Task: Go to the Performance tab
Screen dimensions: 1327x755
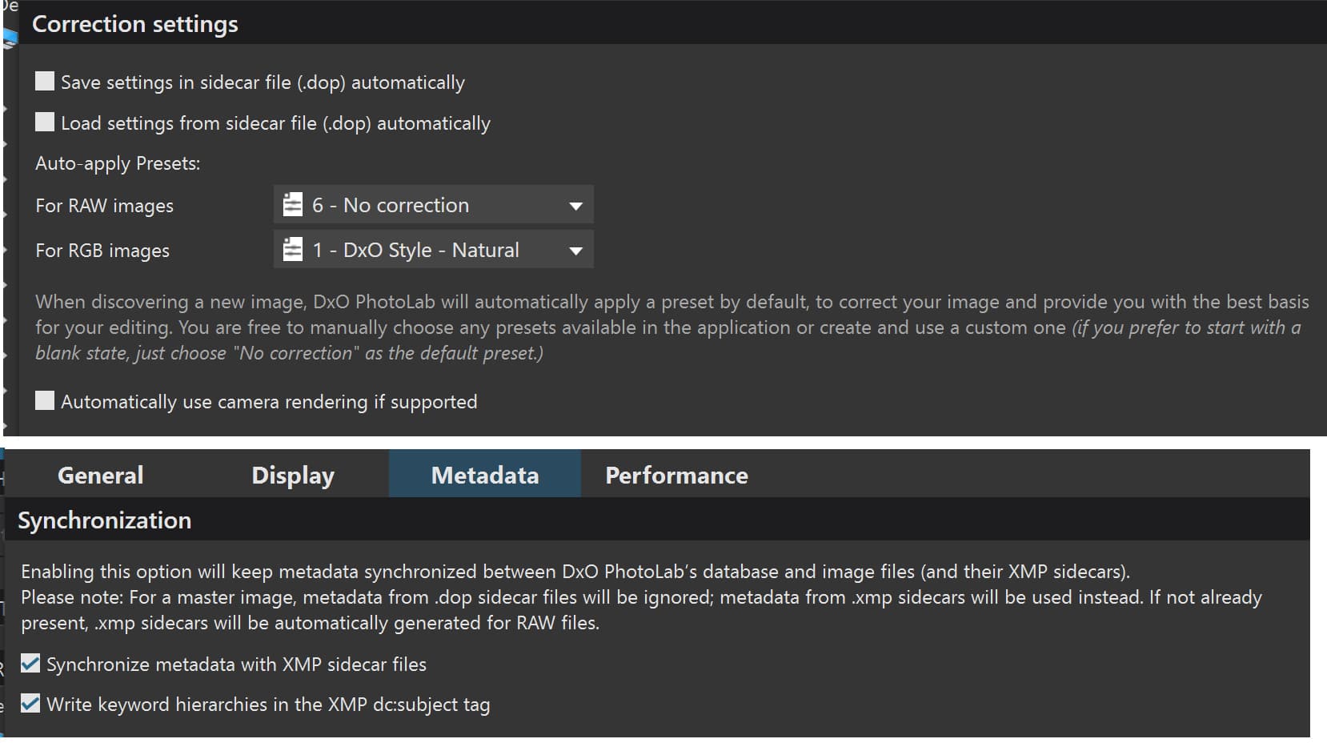Action: coord(676,475)
